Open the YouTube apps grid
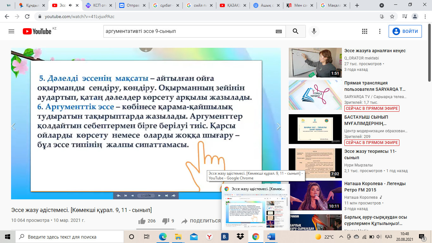This screenshot has height=243, width=432. pos(365,31)
